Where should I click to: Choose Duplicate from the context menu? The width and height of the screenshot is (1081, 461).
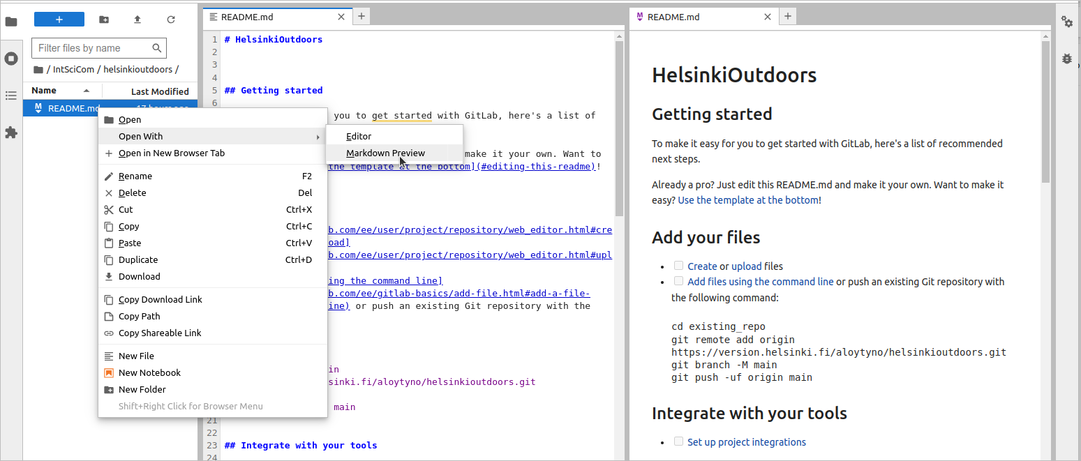(213, 260)
